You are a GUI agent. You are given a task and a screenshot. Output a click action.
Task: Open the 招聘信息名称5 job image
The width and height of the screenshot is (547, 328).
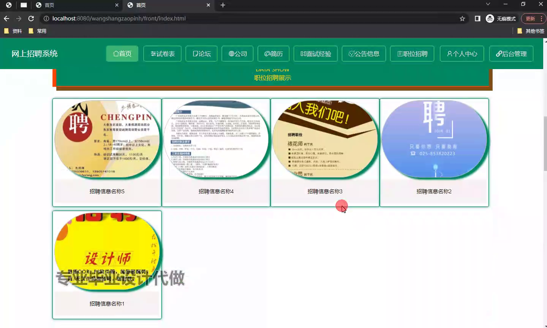pos(106,139)
